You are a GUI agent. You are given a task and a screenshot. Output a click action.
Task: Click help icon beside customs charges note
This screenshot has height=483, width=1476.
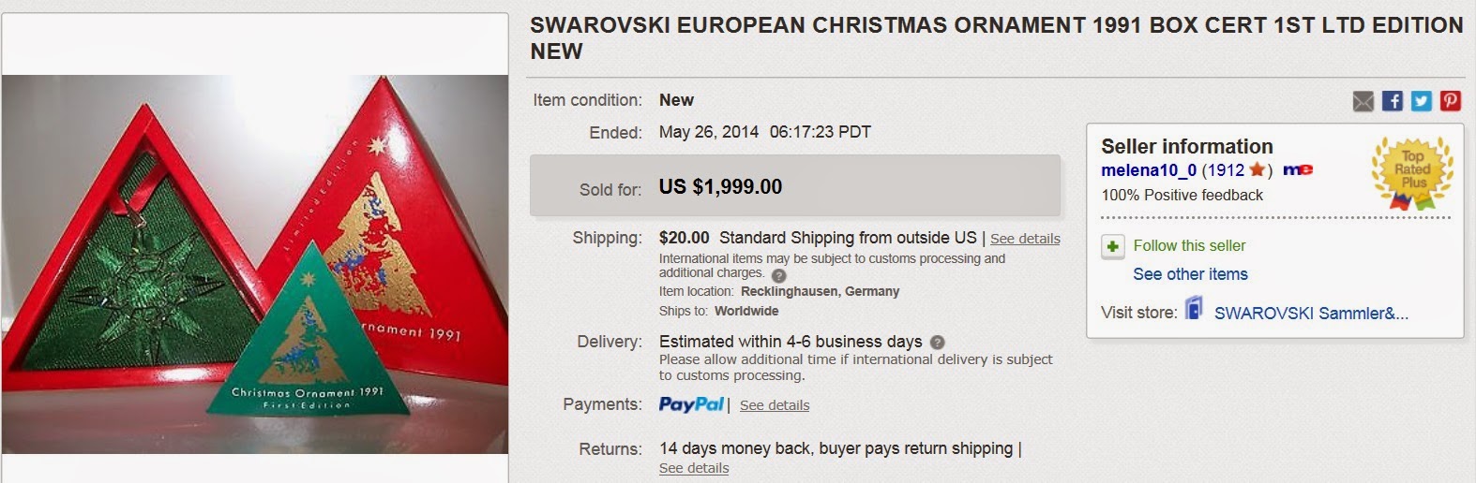778,275
